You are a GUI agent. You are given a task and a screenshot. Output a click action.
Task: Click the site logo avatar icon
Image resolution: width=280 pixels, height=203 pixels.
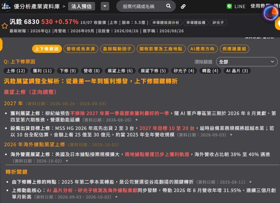click(x=6, y=6)
